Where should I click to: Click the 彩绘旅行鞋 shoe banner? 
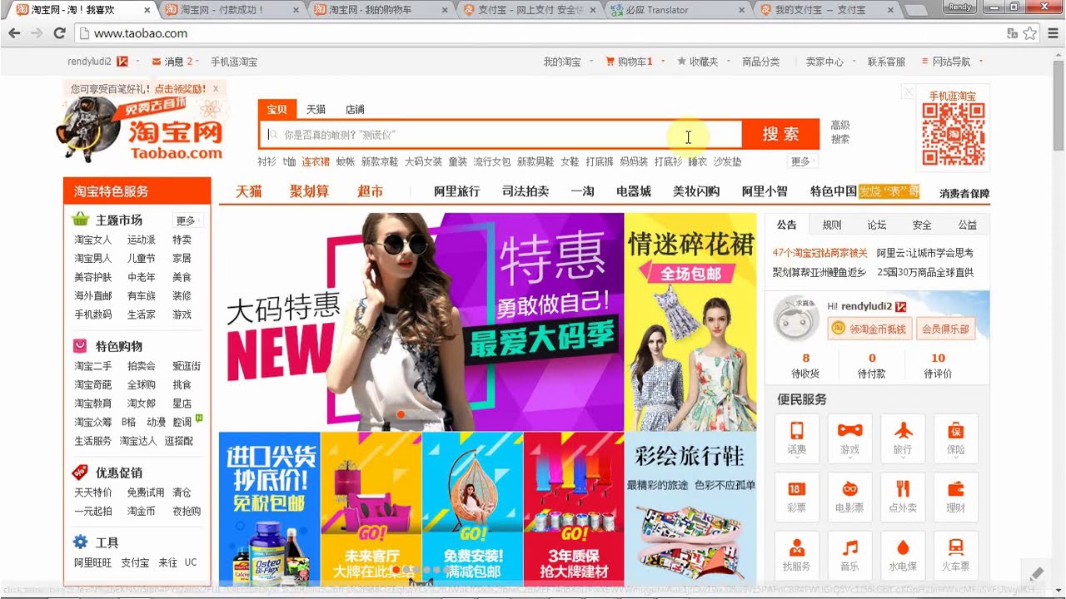(690, 509)
